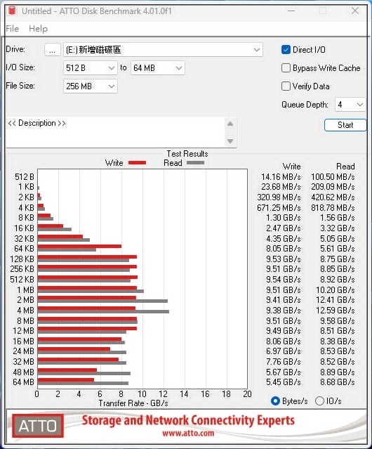This screenshot has height=449, width=372.
Task: Click the description scroll down arrow
Action: 230,141
